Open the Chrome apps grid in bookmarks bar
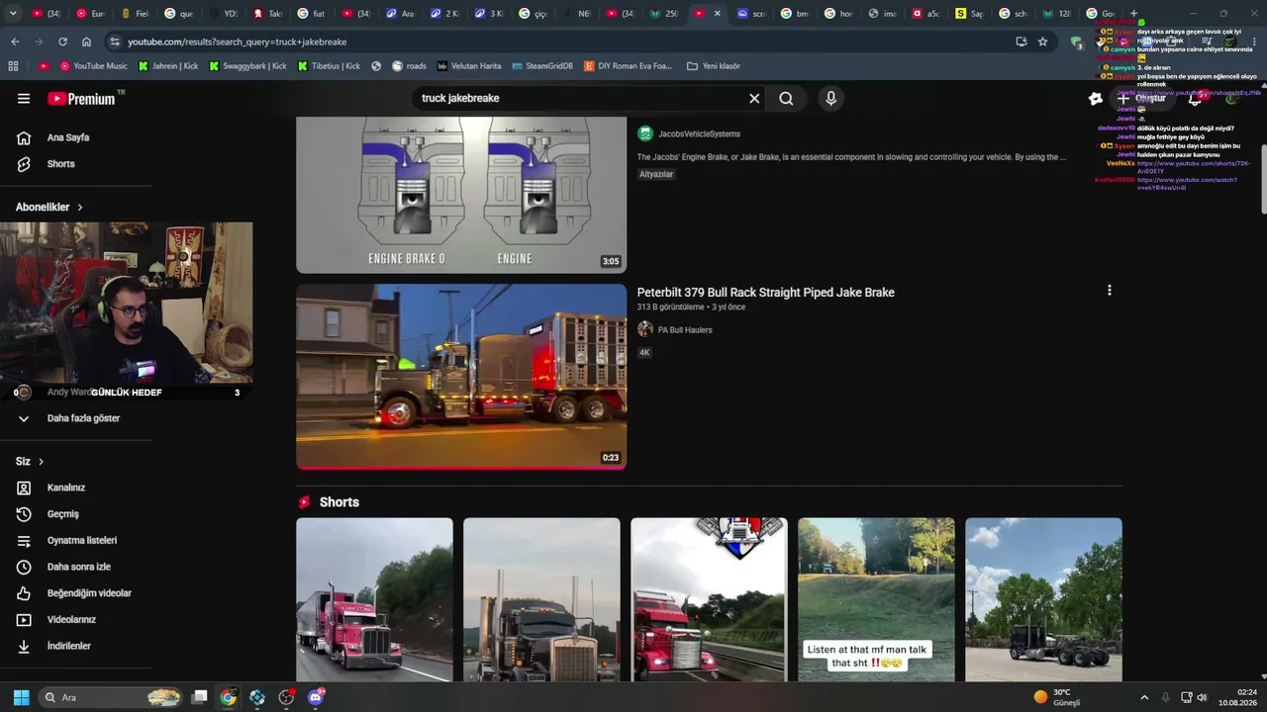The image size is (1267, 712). pyautogui.click(x=13, y=66)
